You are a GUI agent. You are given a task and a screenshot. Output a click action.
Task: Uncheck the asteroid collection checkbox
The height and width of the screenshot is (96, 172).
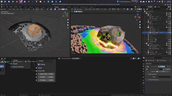167,27
